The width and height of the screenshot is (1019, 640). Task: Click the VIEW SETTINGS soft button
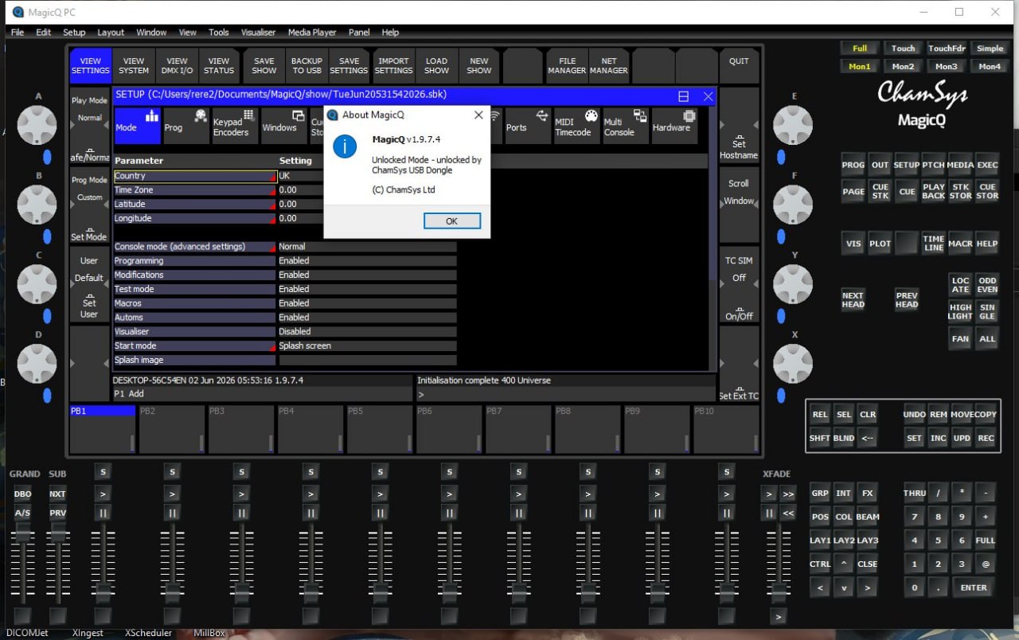[x=91, y=66]
